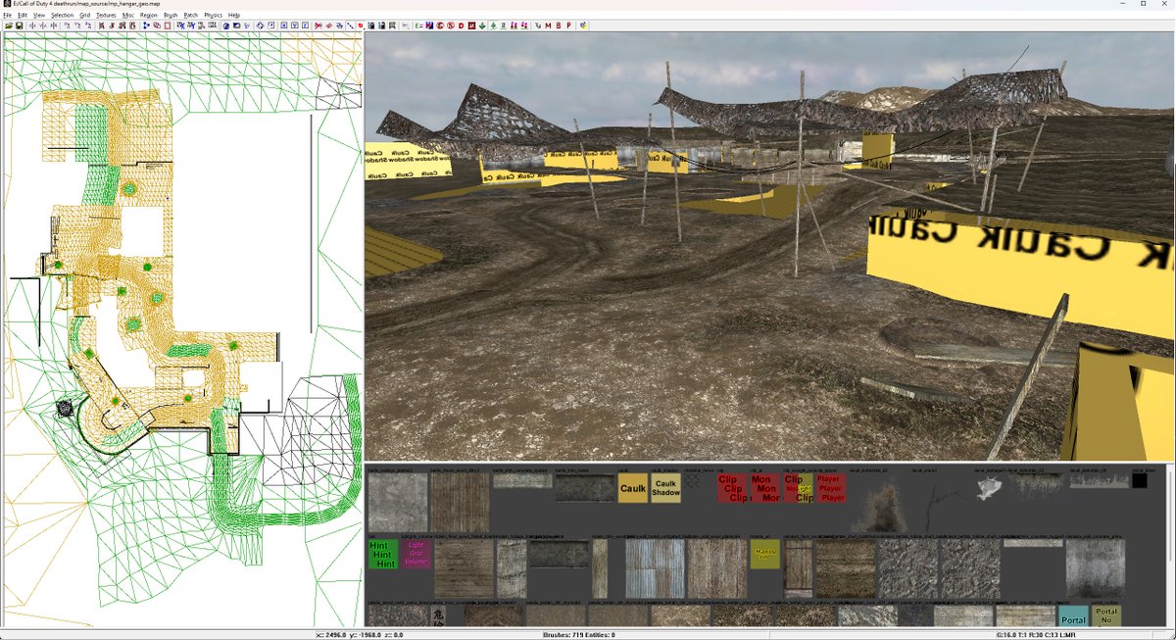Open the Textures menu
This screenshot has width=1176, height=640.
(x=106, y=16)
